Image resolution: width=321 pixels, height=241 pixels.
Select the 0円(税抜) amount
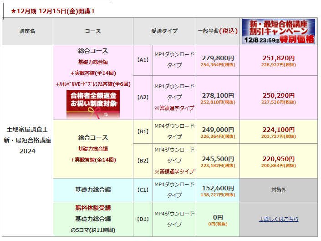click(218, 224)
